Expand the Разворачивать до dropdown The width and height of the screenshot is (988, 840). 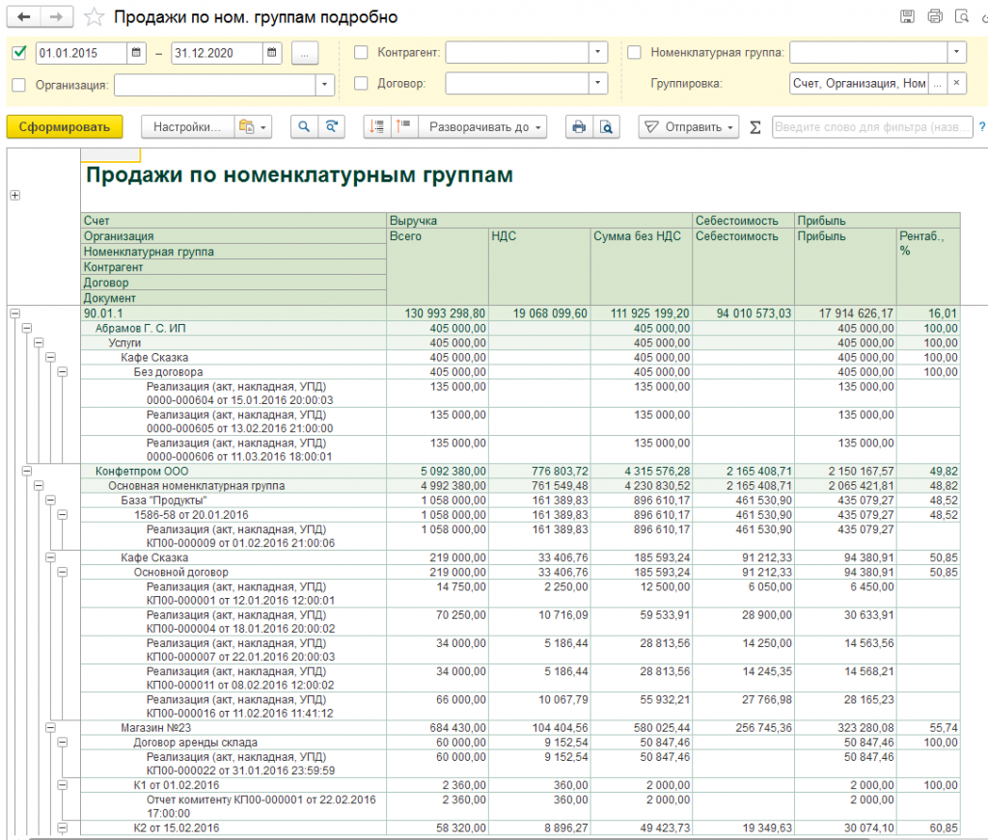point(483,126)
